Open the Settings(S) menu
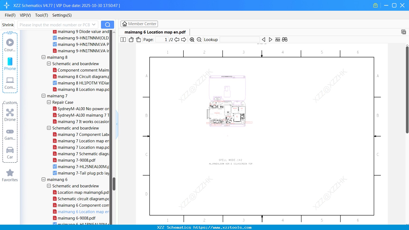This screenshot has height=230, width=409. [x=62, y=15]
